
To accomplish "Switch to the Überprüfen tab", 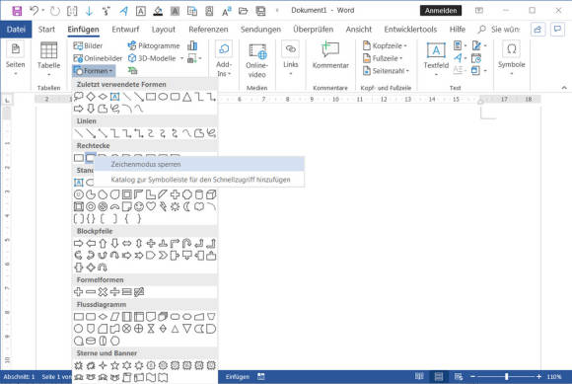I will pyautogui.click(x=313, y=30).
